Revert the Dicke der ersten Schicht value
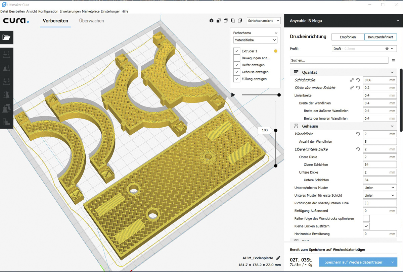The height and width of the screenshot is (272, 403). click(x=358, y=88)
